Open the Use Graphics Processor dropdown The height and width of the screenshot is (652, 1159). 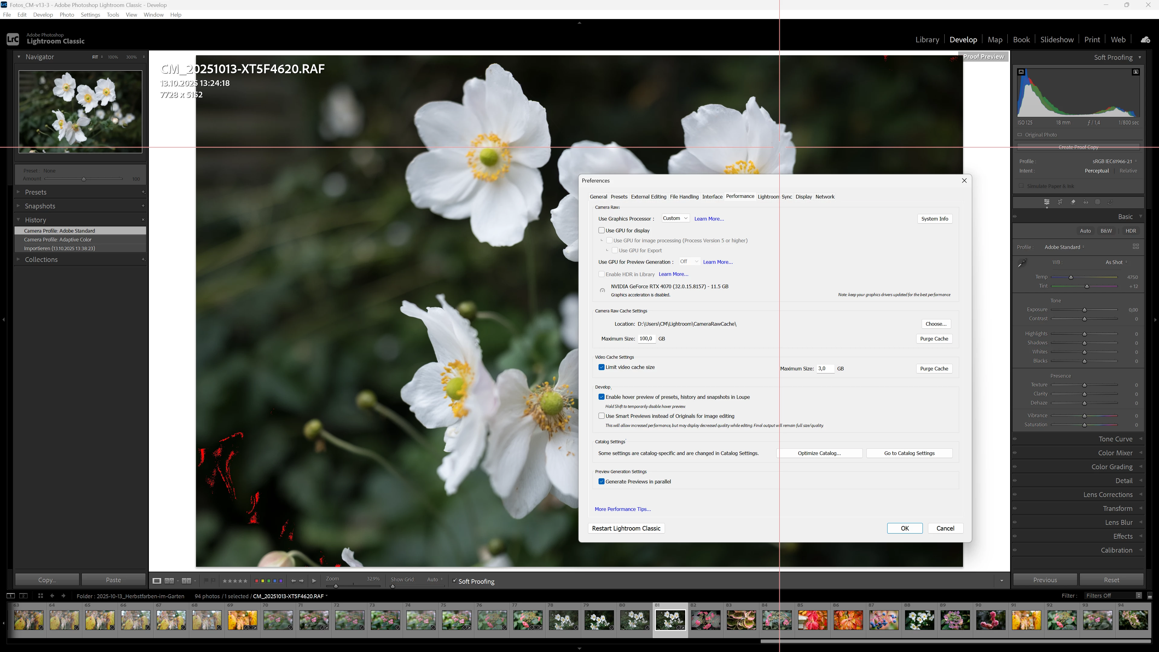[675, 218]
